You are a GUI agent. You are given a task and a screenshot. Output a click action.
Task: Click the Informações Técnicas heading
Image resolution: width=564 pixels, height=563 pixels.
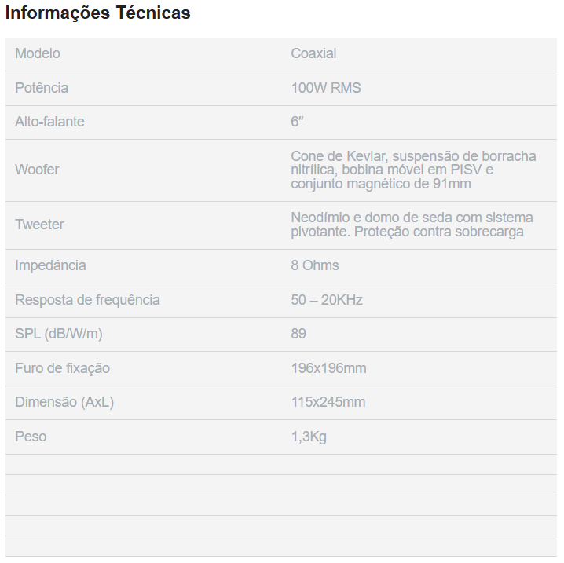pos(98,13)
